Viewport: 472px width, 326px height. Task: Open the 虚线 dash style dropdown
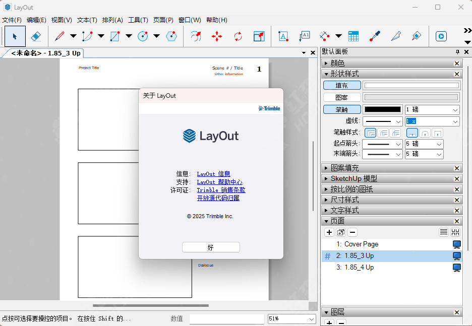pos(382,121)
